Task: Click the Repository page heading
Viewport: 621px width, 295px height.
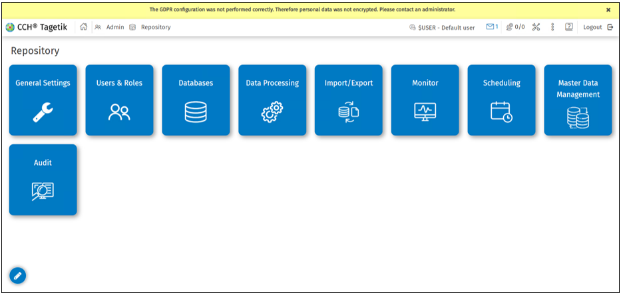Action: pyautogui.click(x=35, y=50)
